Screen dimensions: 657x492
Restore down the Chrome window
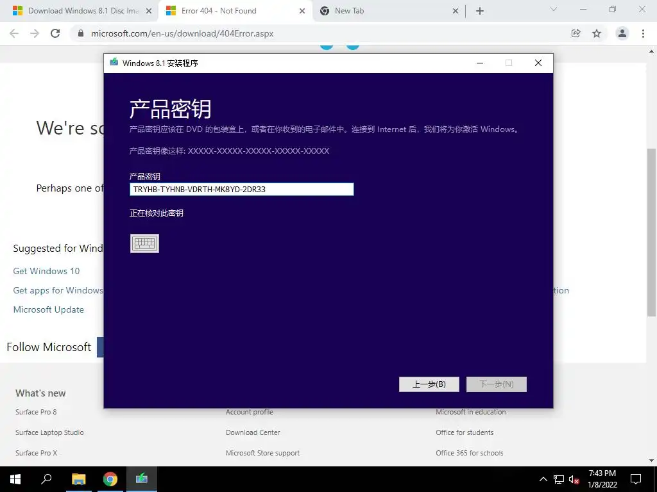click(x=613, y=9)
